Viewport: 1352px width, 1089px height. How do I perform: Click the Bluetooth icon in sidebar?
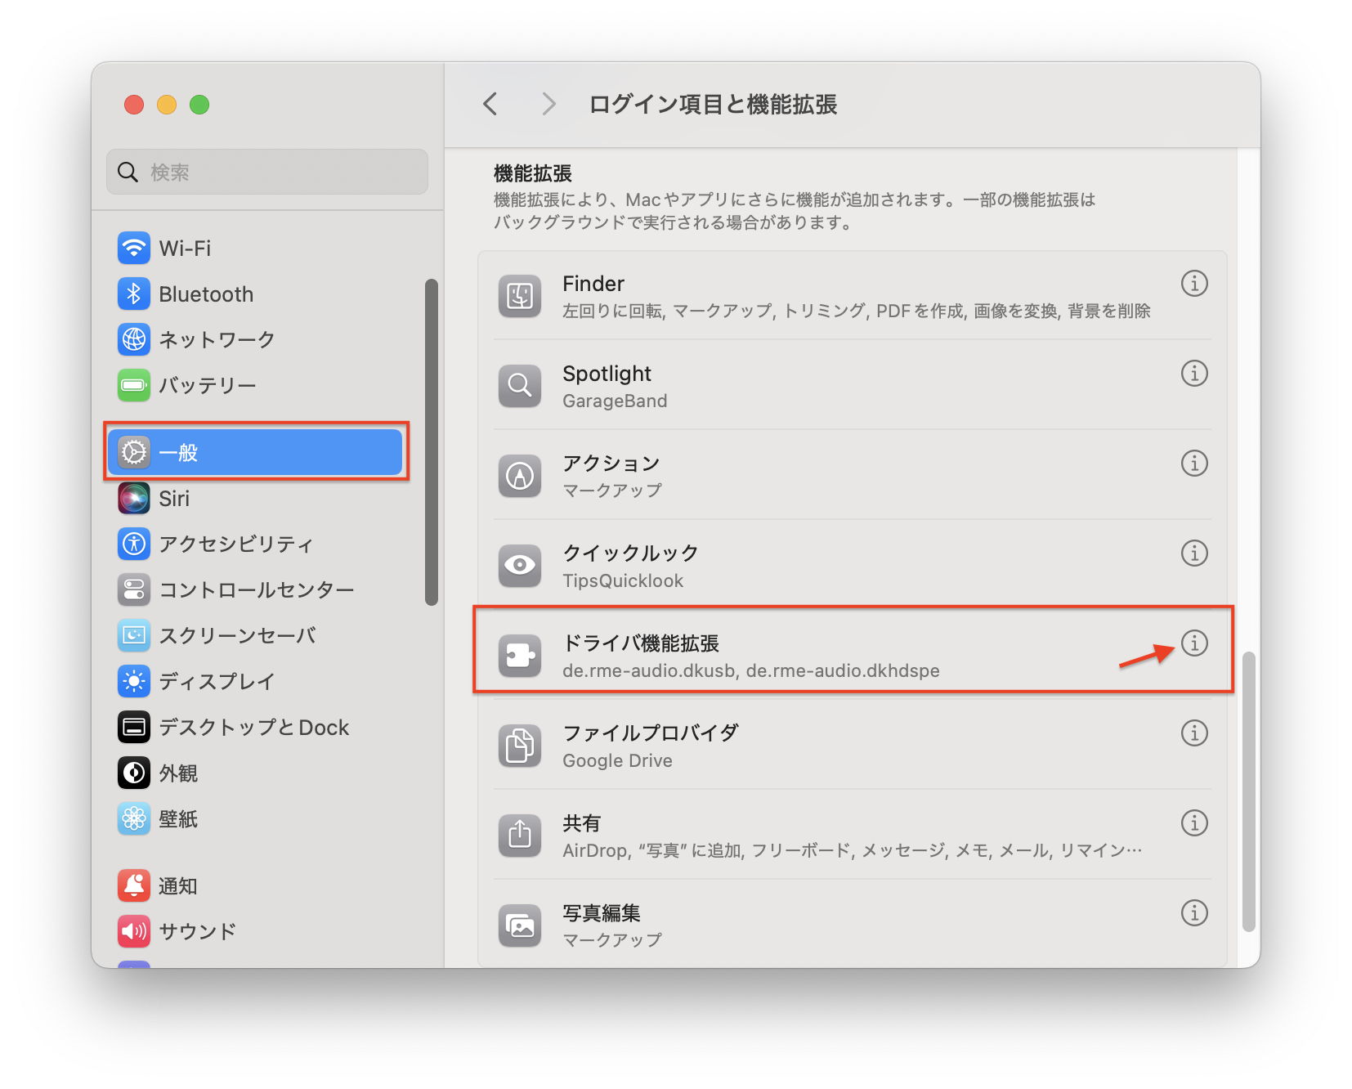[133, 294]
